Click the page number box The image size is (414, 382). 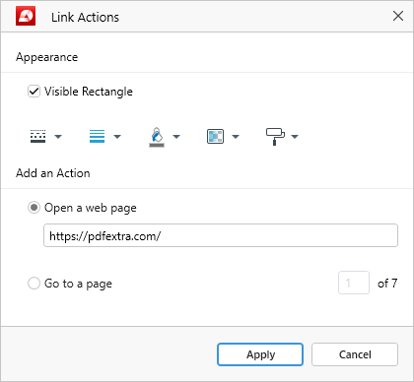[x=354, y=283]
